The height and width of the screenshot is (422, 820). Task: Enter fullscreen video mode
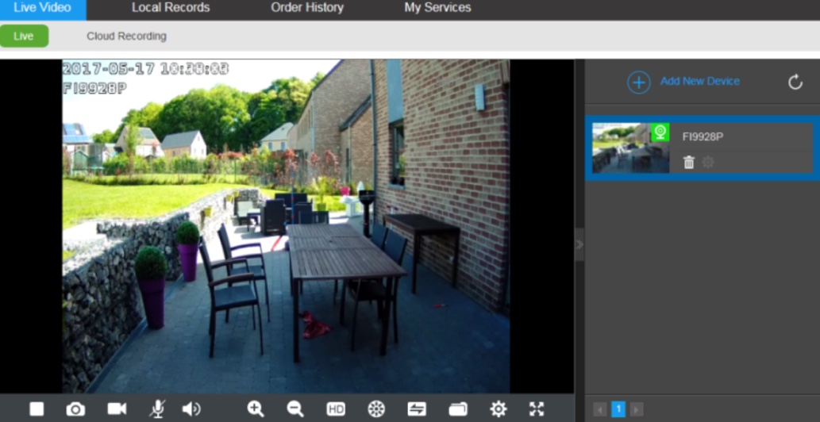coord(537,409)
